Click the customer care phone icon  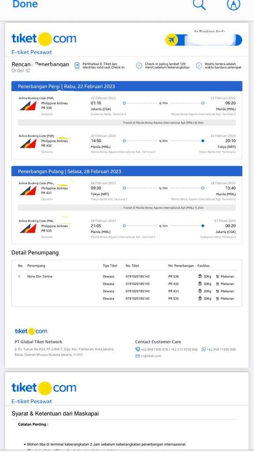[138, 349]
